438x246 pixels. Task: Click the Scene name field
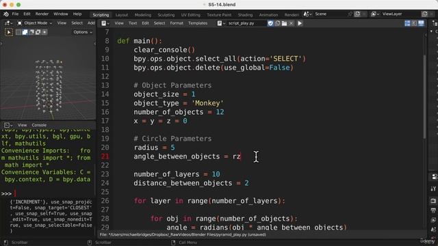click(x=331, y=14)
